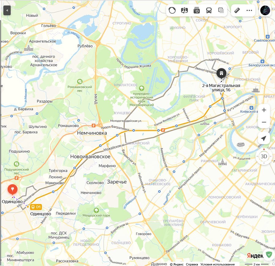Open the three-dots more options menu

(x=249, y=10)
